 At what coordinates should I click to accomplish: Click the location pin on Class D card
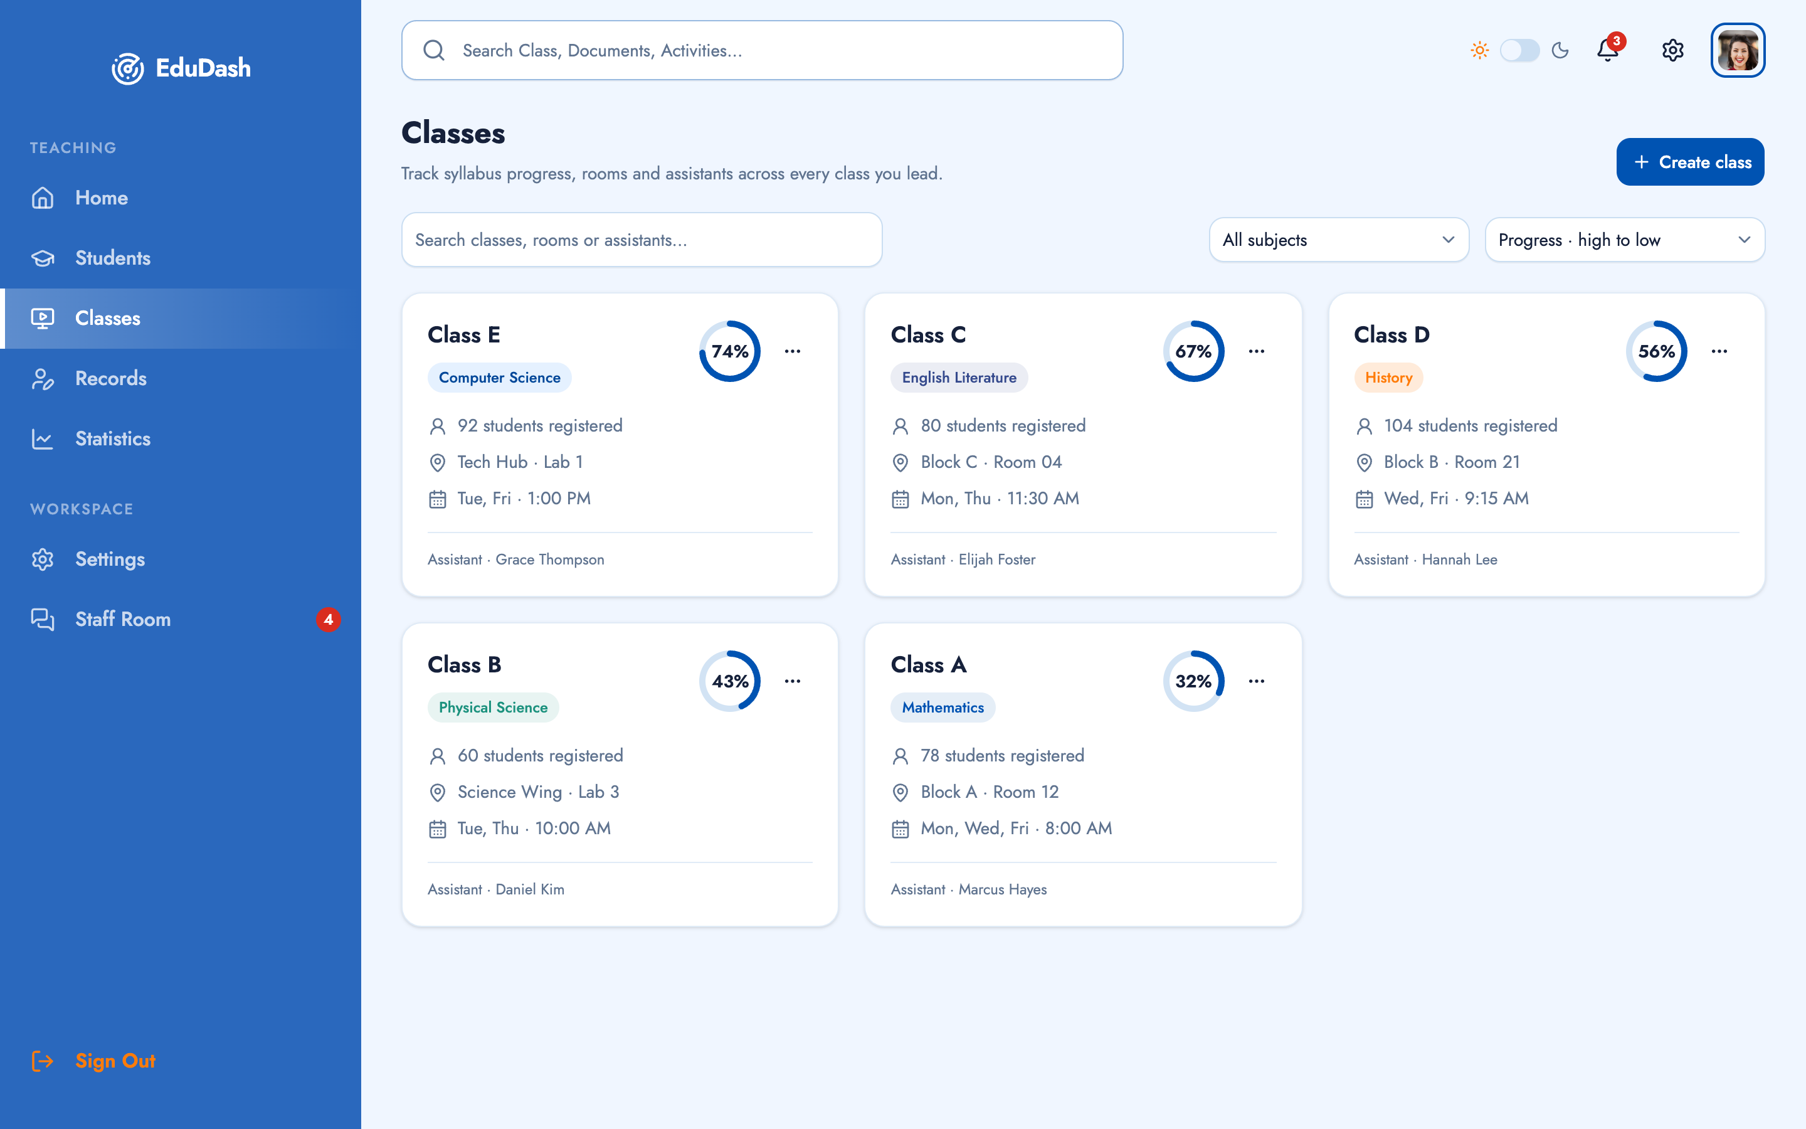(1364, 462)
